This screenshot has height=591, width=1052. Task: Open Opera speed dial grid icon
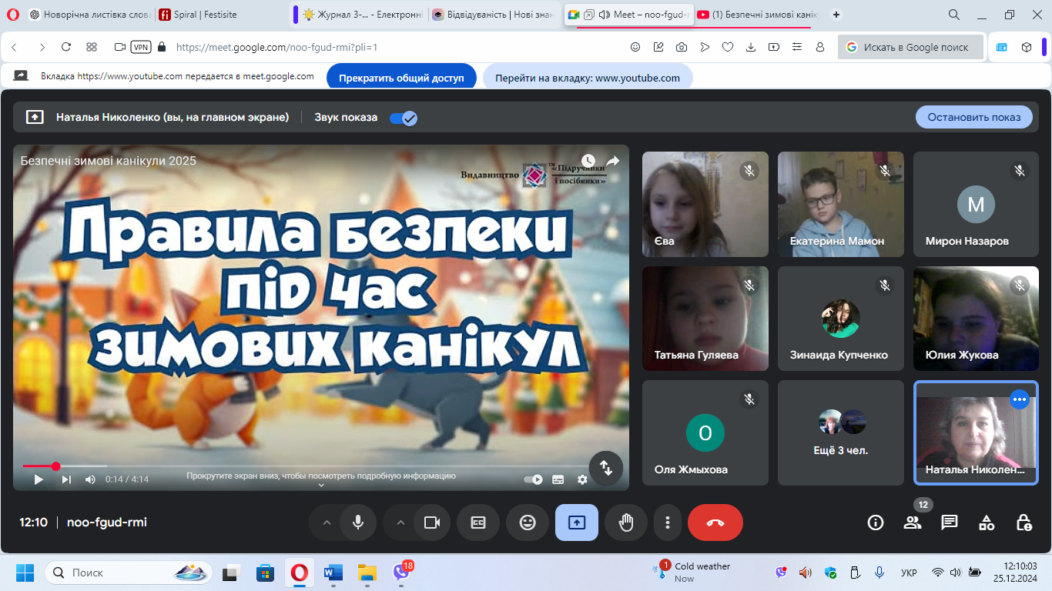(x=92, y=47)
